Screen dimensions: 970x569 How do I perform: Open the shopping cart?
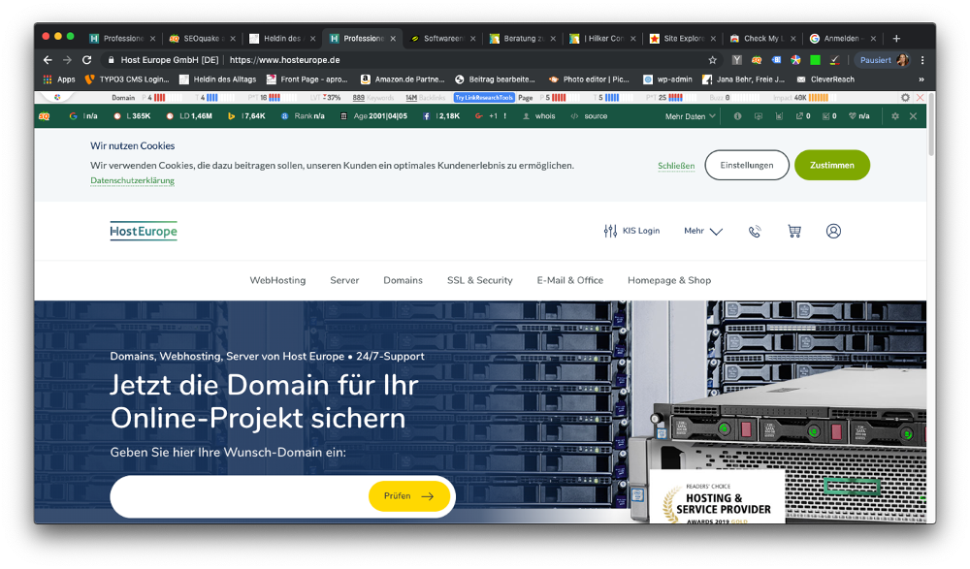click(x=794, y=232)
